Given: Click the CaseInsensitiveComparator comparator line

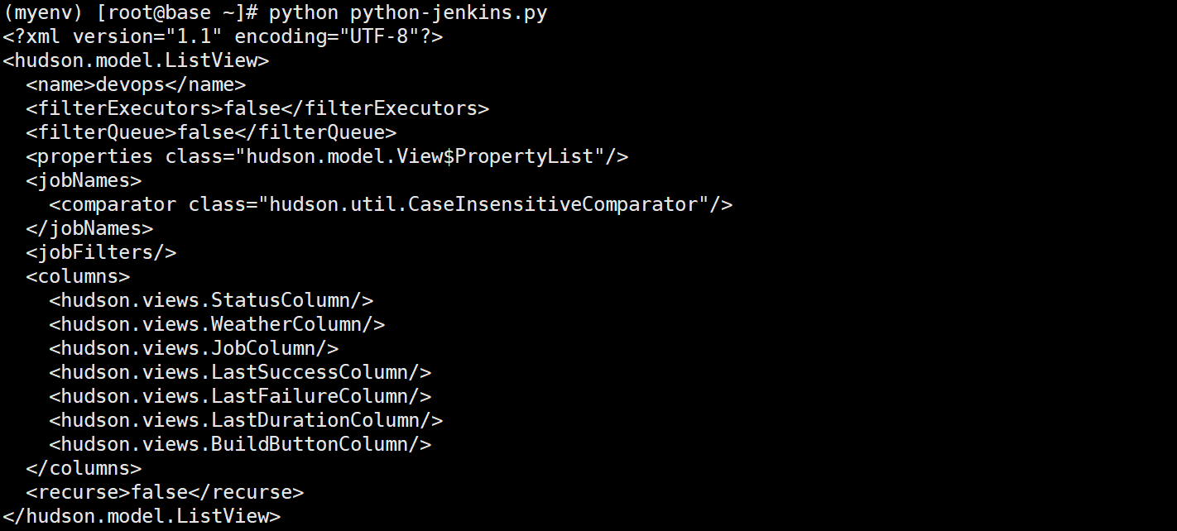Looking at the screenshot, I should click(x=391, y=205).
